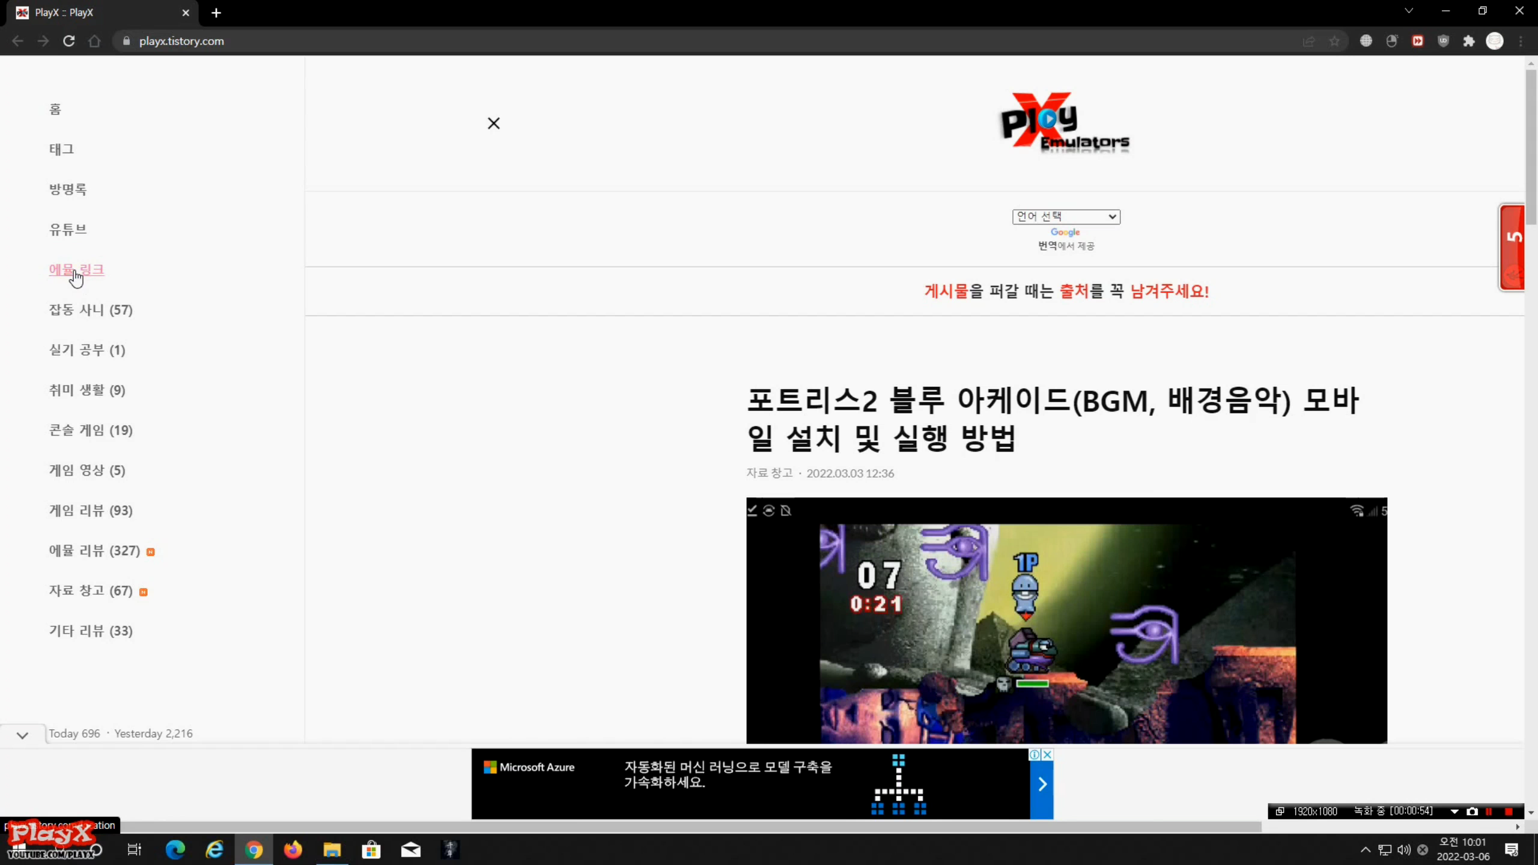Open the Fortress 2 game screenshot thumbnail
Screen dimensions: 1538x865
(x=1066, y=620)
